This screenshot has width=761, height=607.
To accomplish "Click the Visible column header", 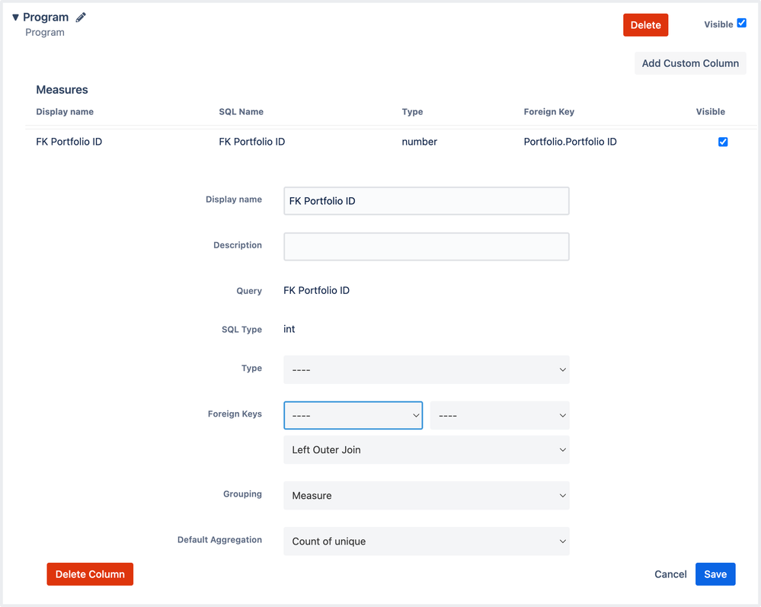I will tap(711, 112).
